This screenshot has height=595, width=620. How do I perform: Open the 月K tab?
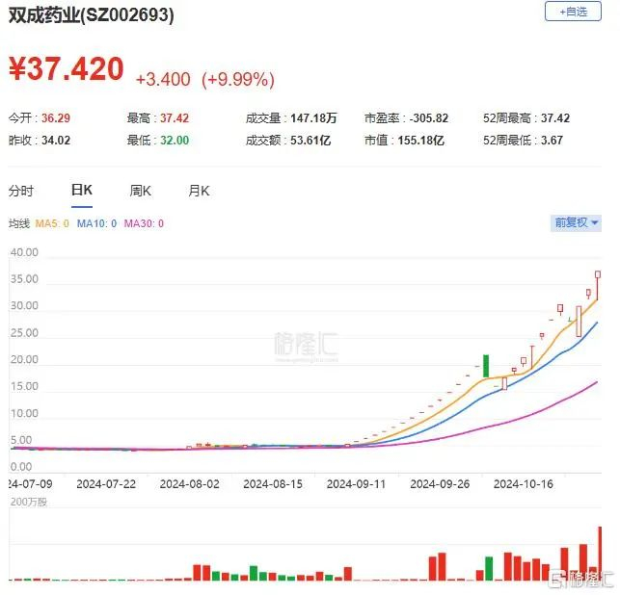pos(199,191)
